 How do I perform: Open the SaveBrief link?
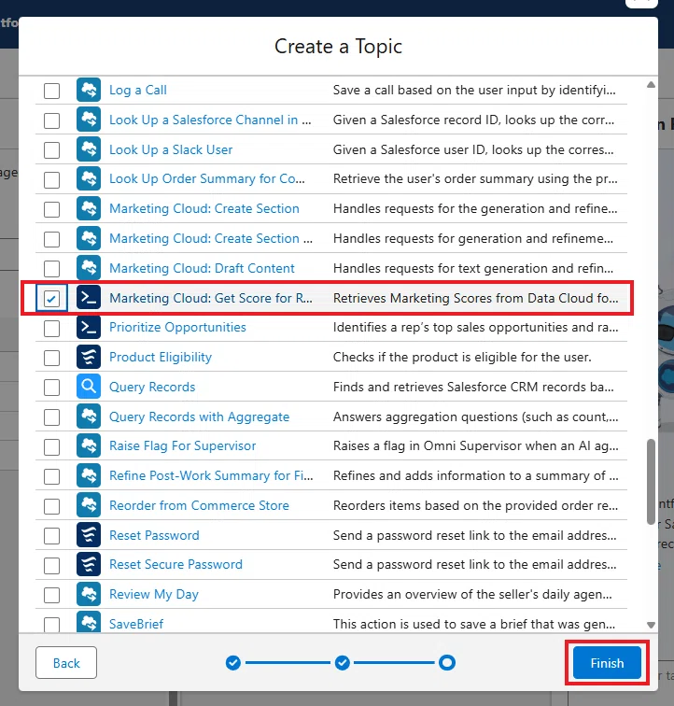click(x=136, y=624)
